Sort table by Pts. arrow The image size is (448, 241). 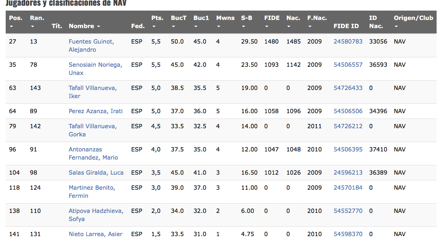click(154, 26)
